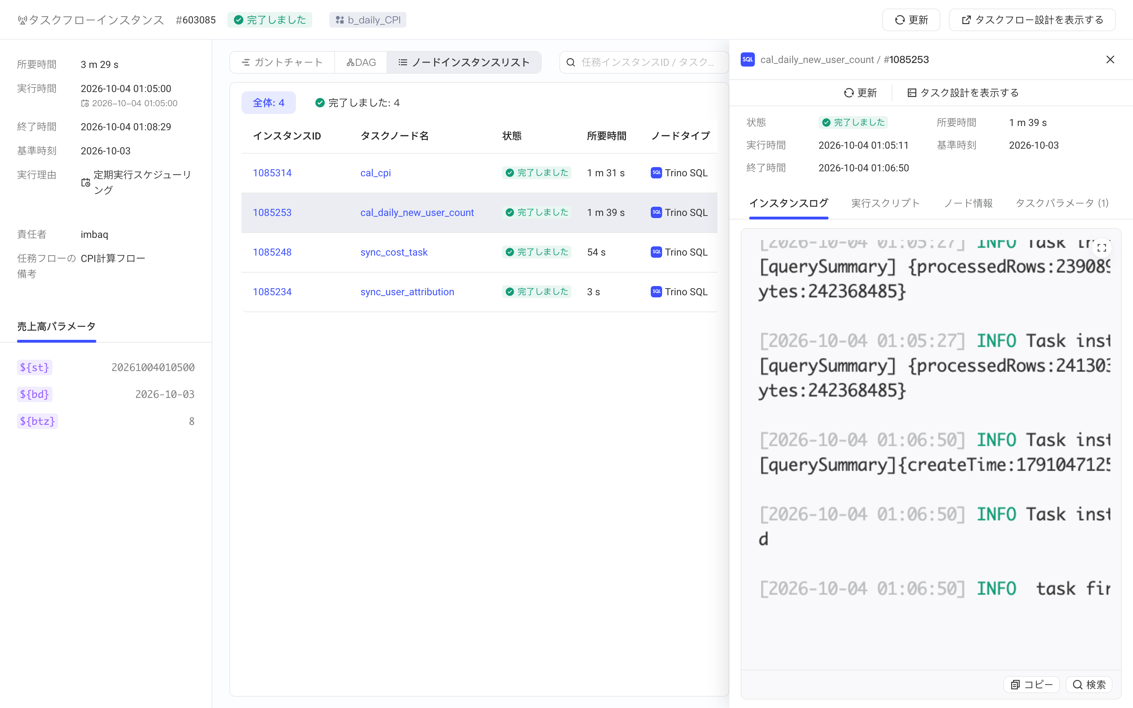Viewport: 1133px width, 708px height.
Task: Click 完了しました status in detail panel
Action: [853, 123]
